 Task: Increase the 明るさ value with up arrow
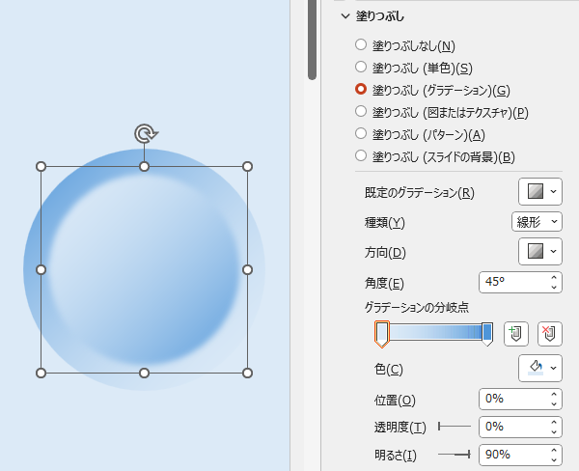pos(554,451)
